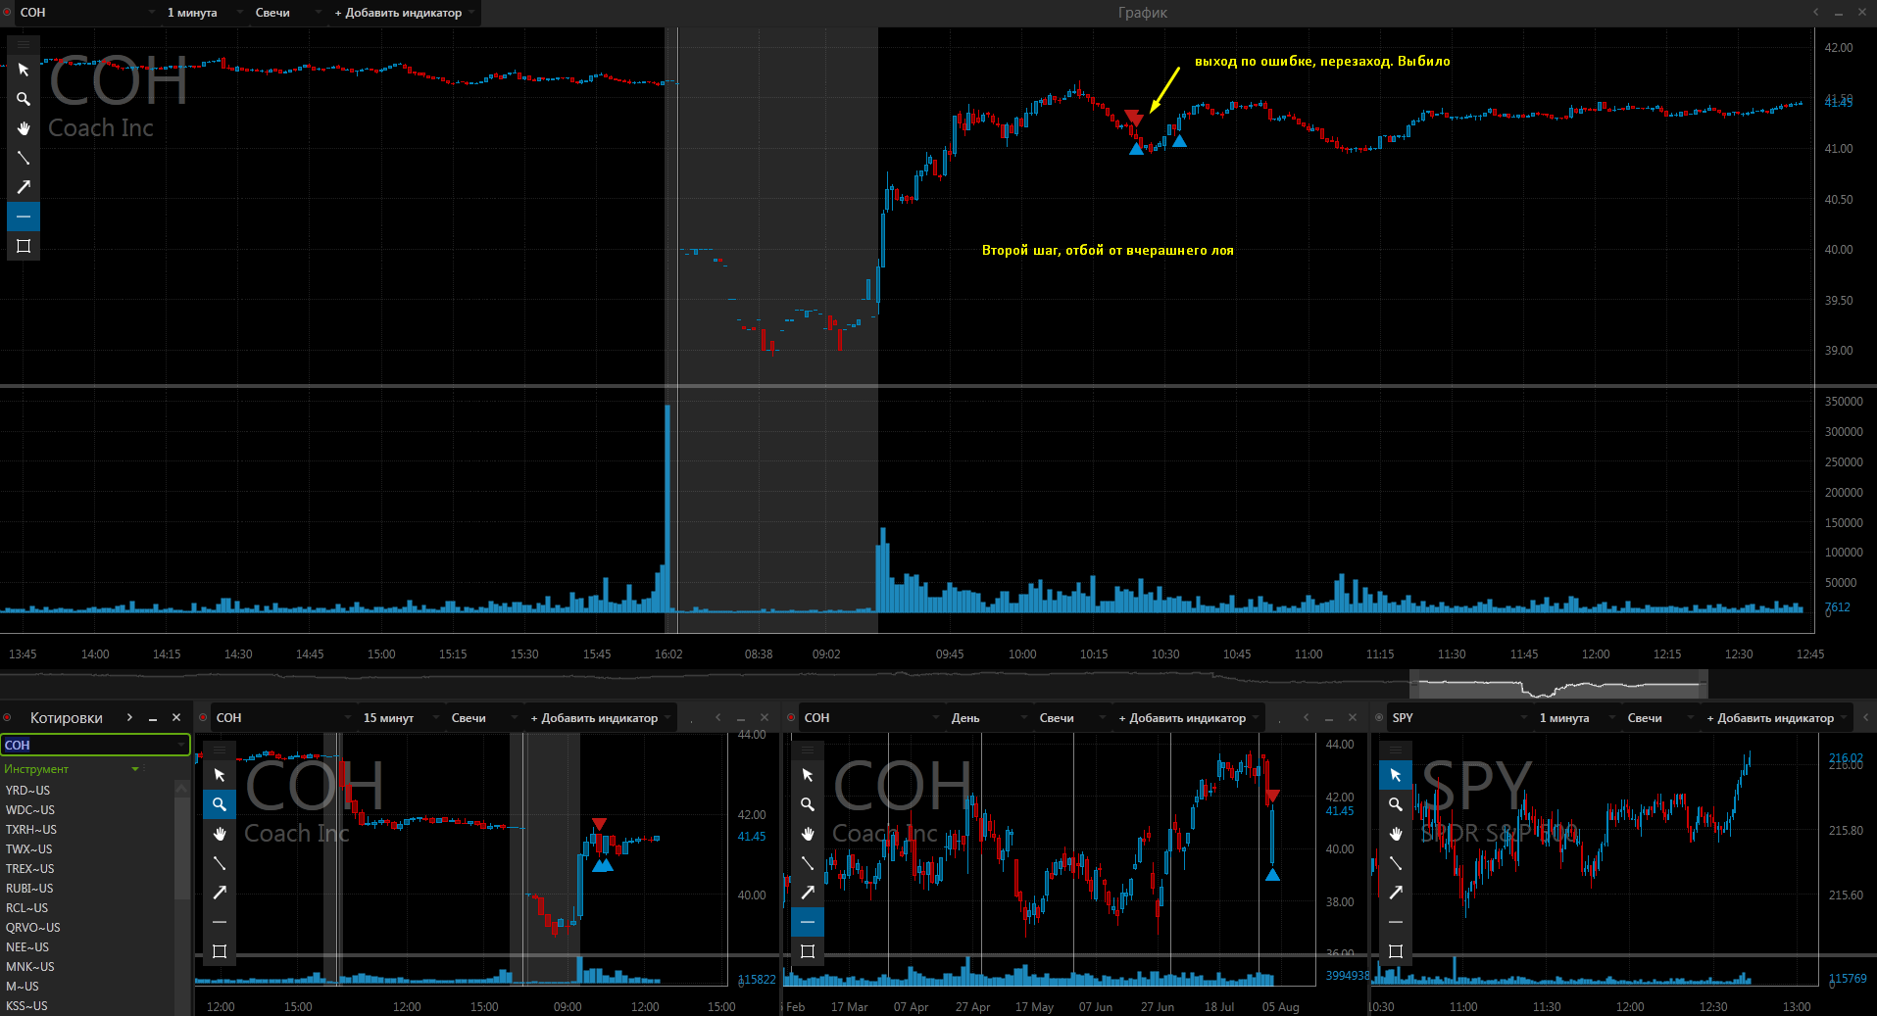The image size is (1877, 1016).
Task: Select horizontal line tool in 15-minute chart
Action: click(x=220, y=922)
